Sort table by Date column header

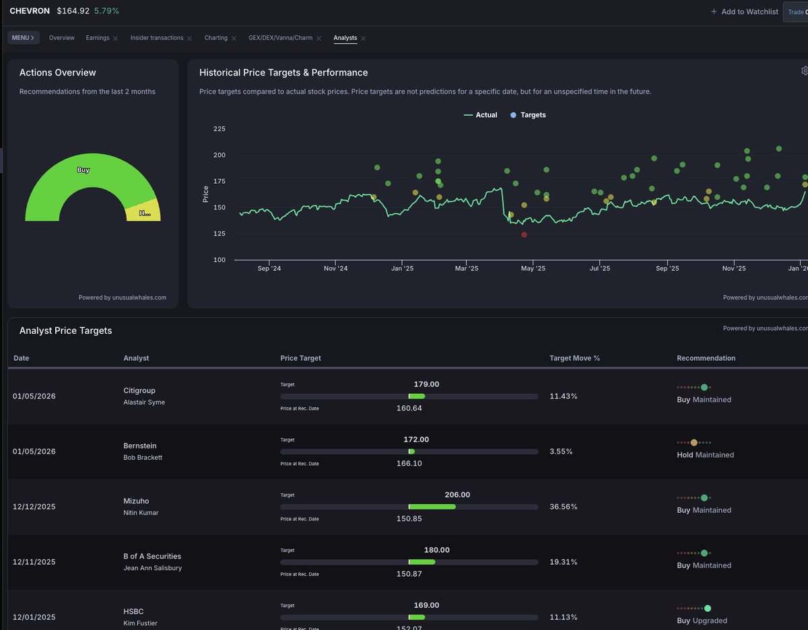[x=22, y=358]
